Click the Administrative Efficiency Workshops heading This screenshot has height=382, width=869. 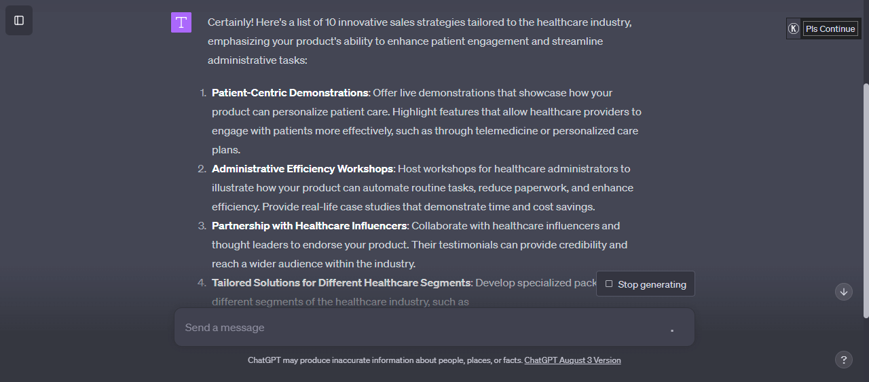pos(302,169)
